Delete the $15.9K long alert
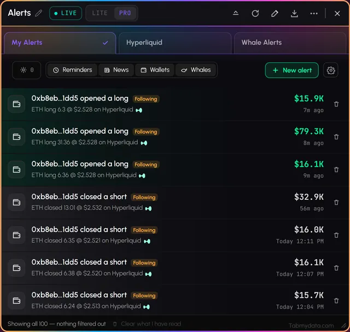 pos(336,104)
